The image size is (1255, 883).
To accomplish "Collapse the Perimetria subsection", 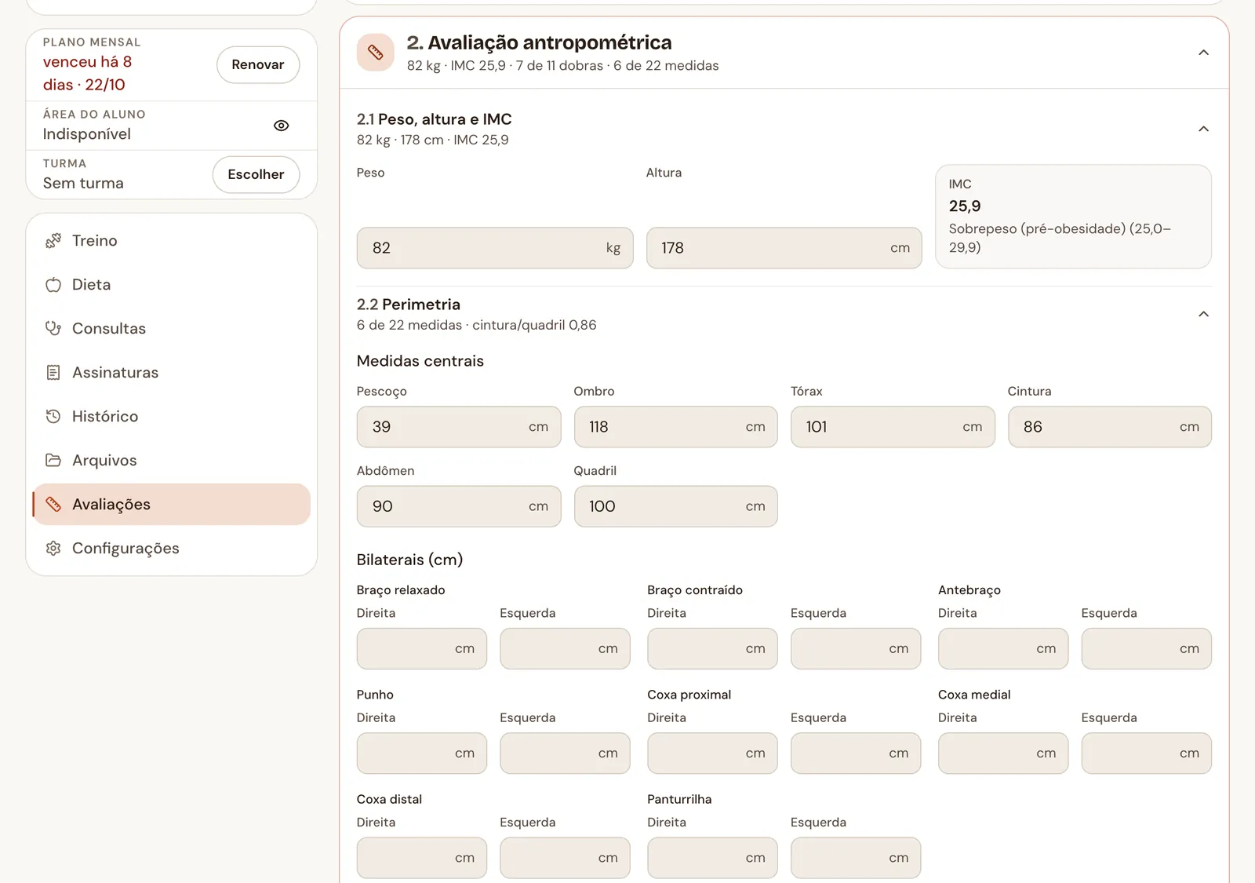I will (1203, 314).
